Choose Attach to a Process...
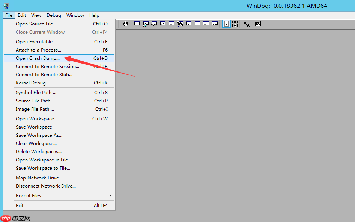The width and height of the screenshot is (355, 222). pyautogui.click(x=59, y=50)
